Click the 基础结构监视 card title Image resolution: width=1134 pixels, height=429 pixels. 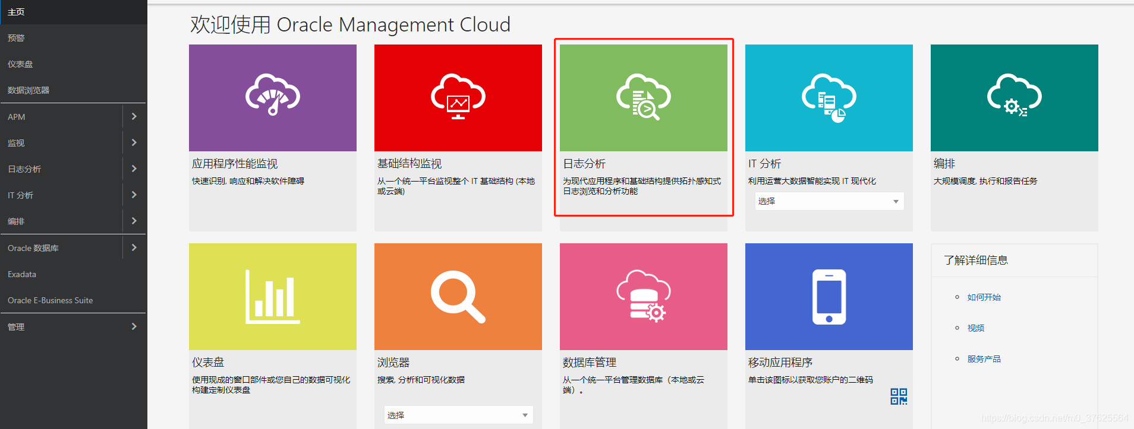pos(409,164)
